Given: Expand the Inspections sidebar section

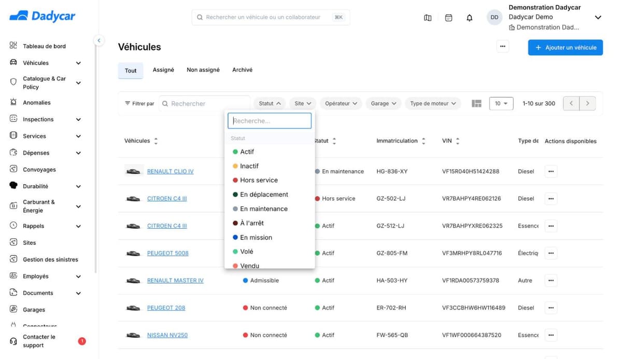Looking at the screenshot, I should point(78,119).
